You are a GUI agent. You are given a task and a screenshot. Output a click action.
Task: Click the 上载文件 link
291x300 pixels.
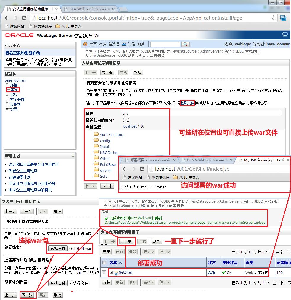click(187, 103)
